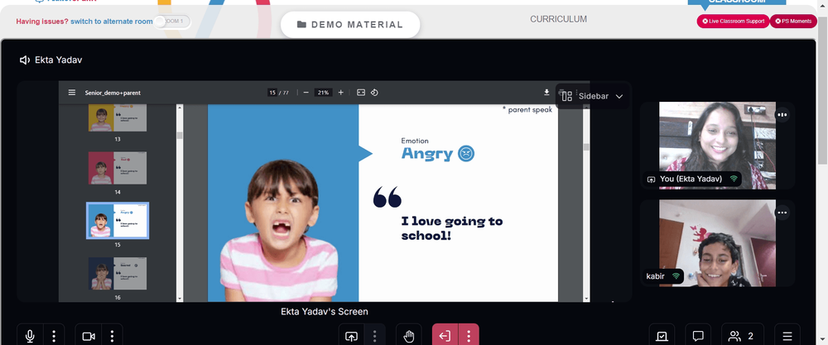Stop screen sharing with share icon
This screenshot has width=828, height=345.
pos(351,336)
